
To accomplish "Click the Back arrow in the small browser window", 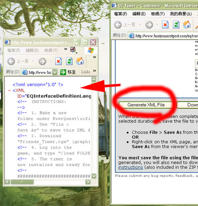I will click(x=11, y=61).
